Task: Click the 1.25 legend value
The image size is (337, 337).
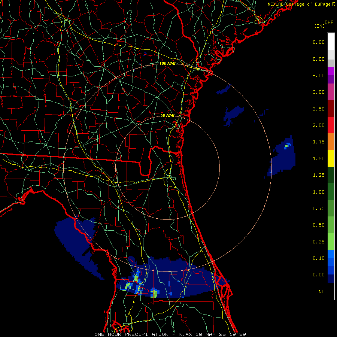Action: coord(319,175)
